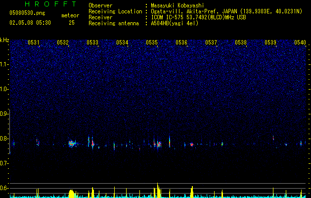
Task: Click the large meteor echo after 0532
Action: coord(72,144)
